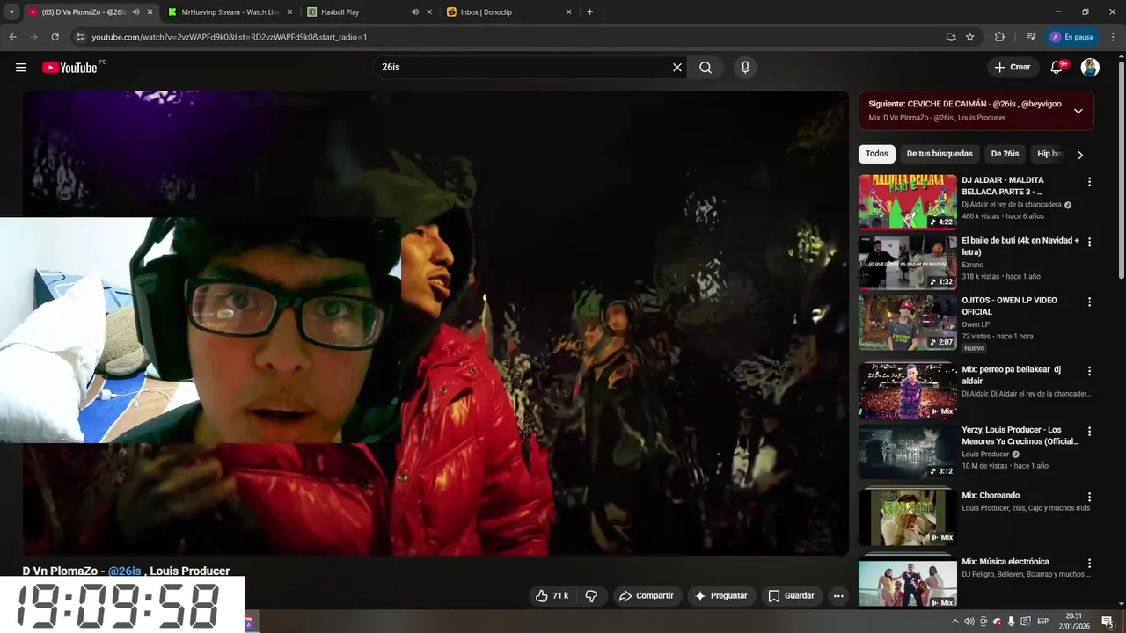Screen dimensions: 1126x633
Task: Close the MrHuevinp Stream tab
Action: pos(289,12)
